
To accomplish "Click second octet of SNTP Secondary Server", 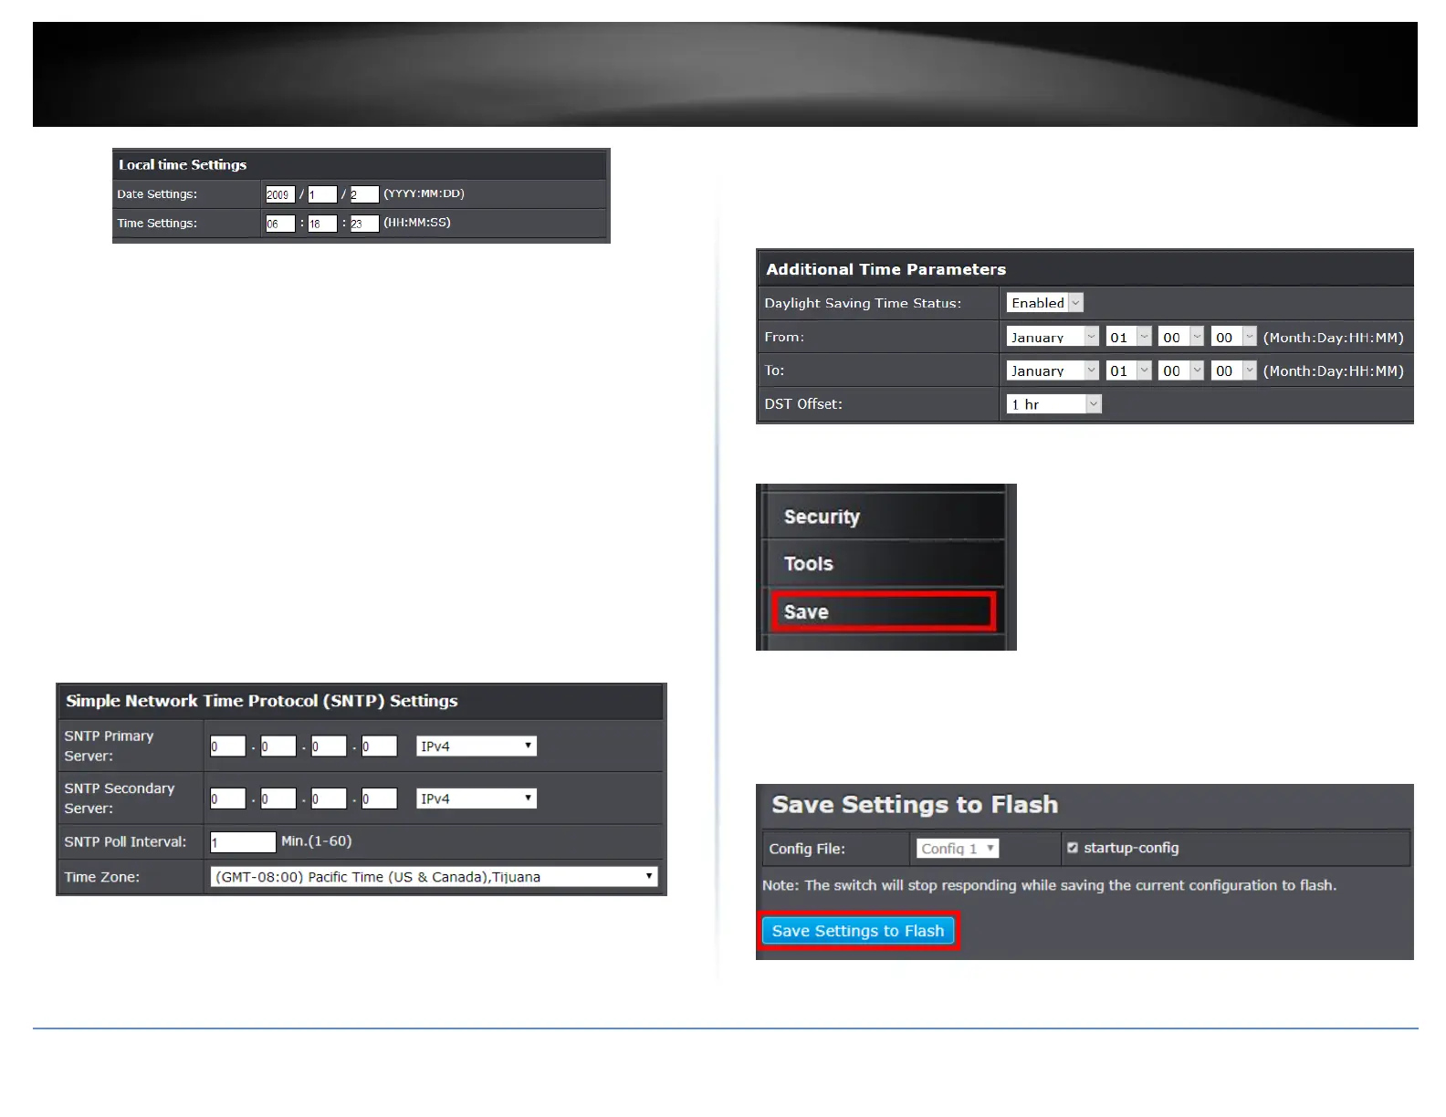I will (278, 799).
